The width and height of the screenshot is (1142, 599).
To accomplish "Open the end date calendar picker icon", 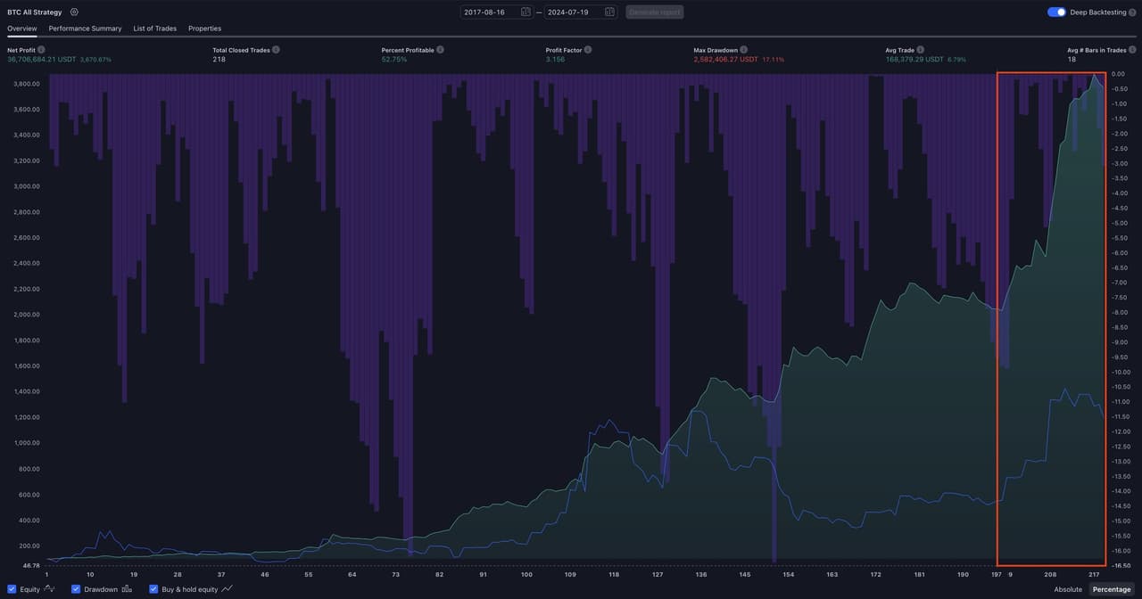I will (609, 12).
